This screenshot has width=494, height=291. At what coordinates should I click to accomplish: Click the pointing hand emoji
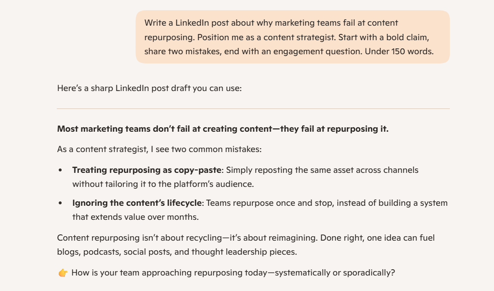click(62, 273)
